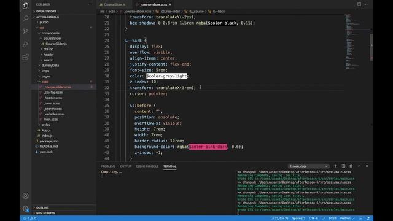Open the Source Control view

[x=25, y=31]
